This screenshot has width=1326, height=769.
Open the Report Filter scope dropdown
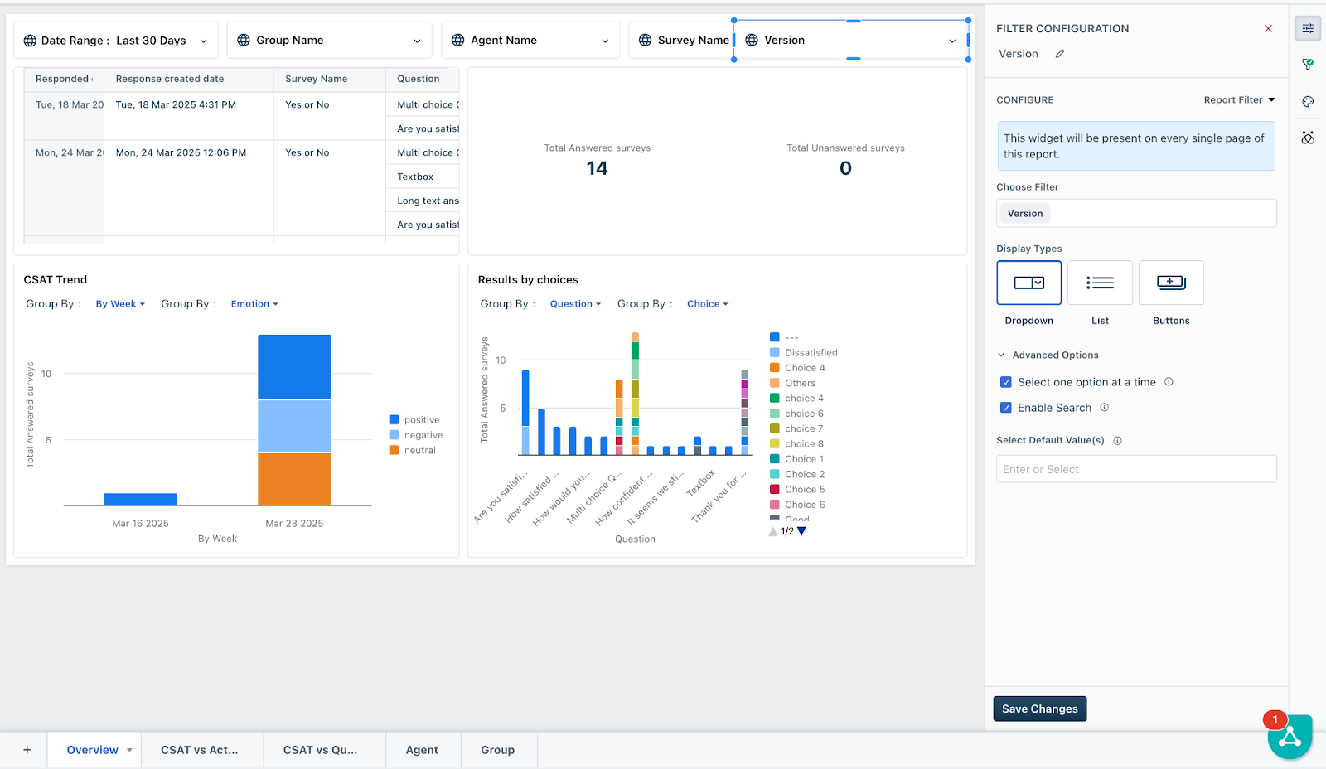point(1239,100)
